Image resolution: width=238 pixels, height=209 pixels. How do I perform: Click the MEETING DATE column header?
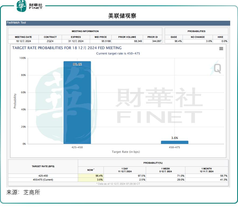23,37
